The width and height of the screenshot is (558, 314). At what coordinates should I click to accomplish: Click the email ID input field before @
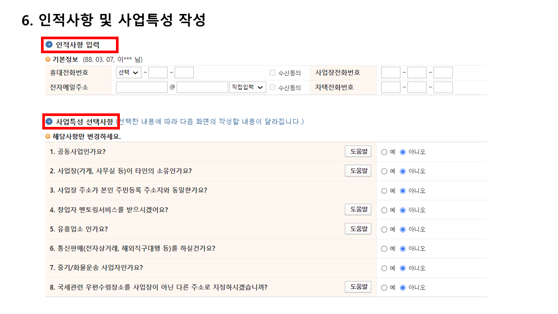coord(141,87)
